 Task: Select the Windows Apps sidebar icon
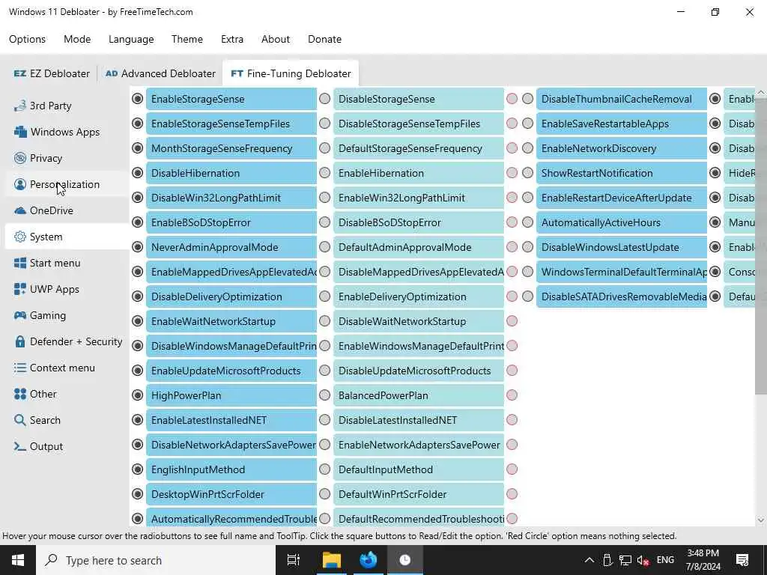tap(20, 132)
